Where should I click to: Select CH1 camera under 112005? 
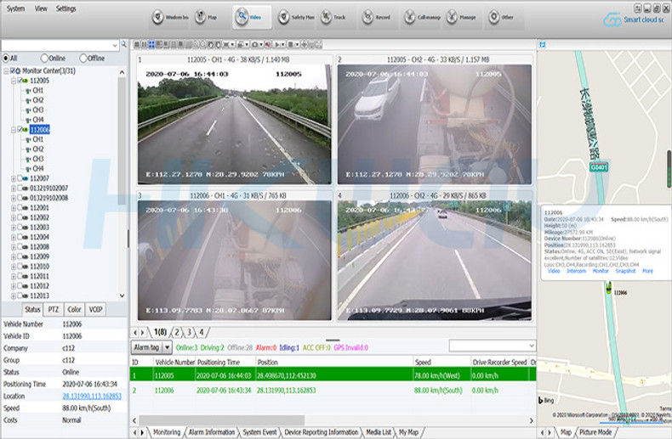click(x=37, y=90)
